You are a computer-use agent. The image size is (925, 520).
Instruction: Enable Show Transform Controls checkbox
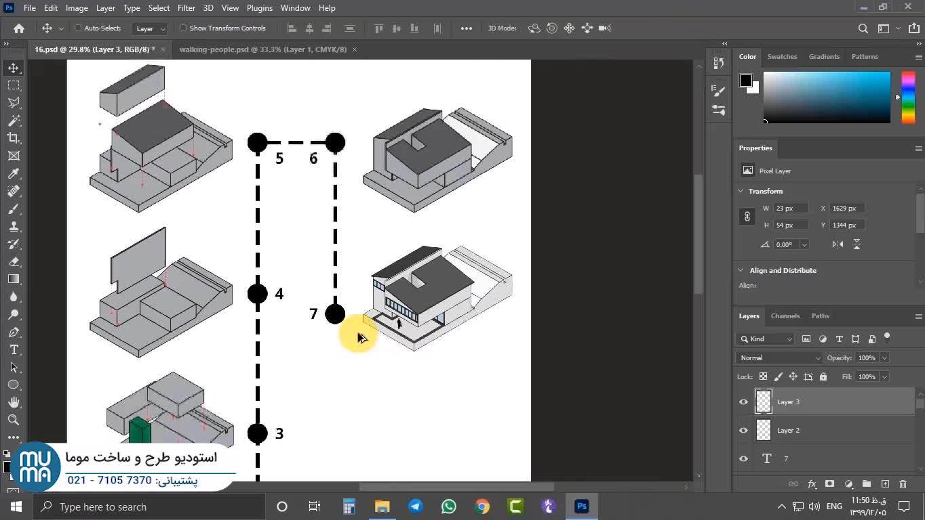183,28
